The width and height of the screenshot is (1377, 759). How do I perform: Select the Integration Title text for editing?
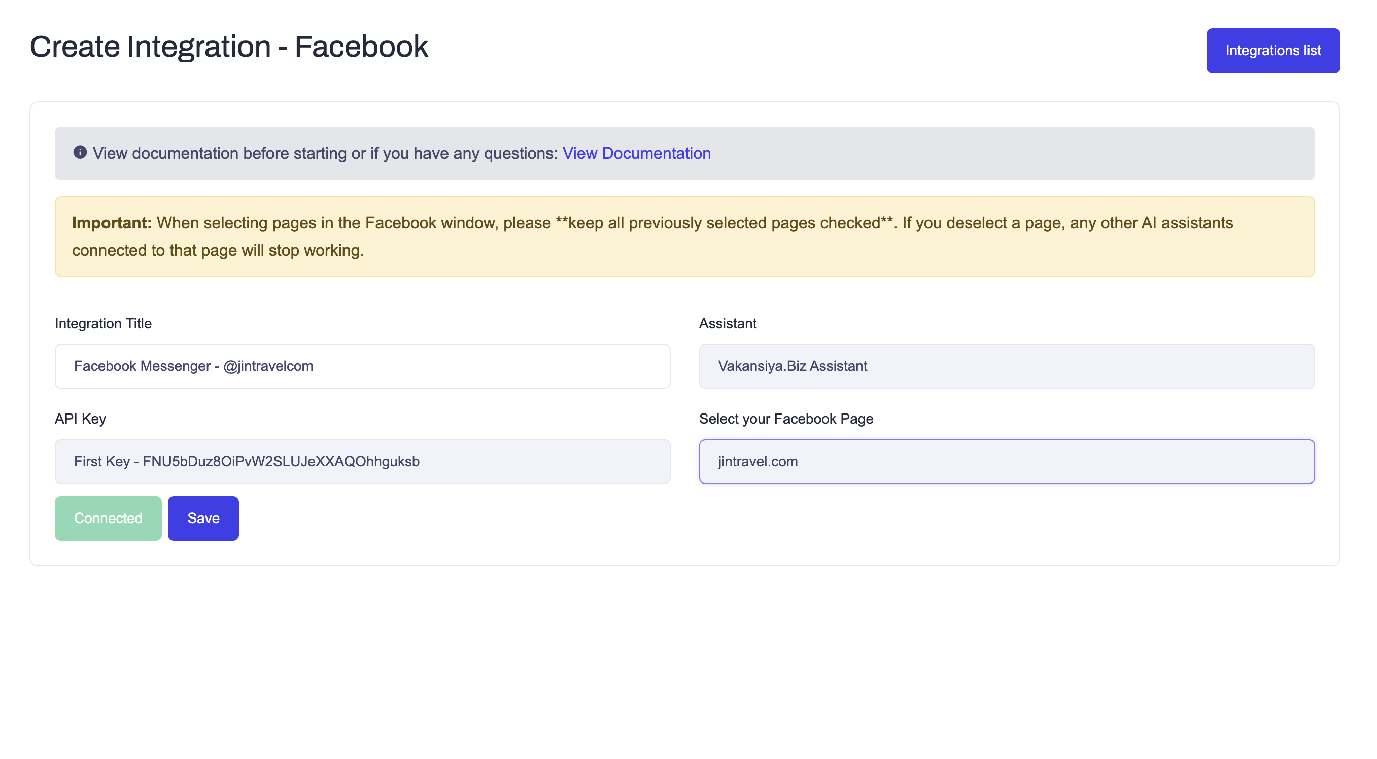pos(362,366)
